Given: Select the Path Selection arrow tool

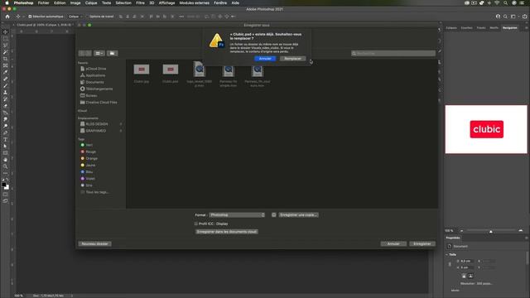Looking at the screenshot, I should 5,147.
